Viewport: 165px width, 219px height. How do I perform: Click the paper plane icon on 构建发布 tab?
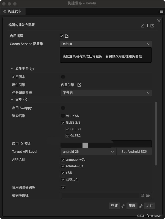point(5,11)
